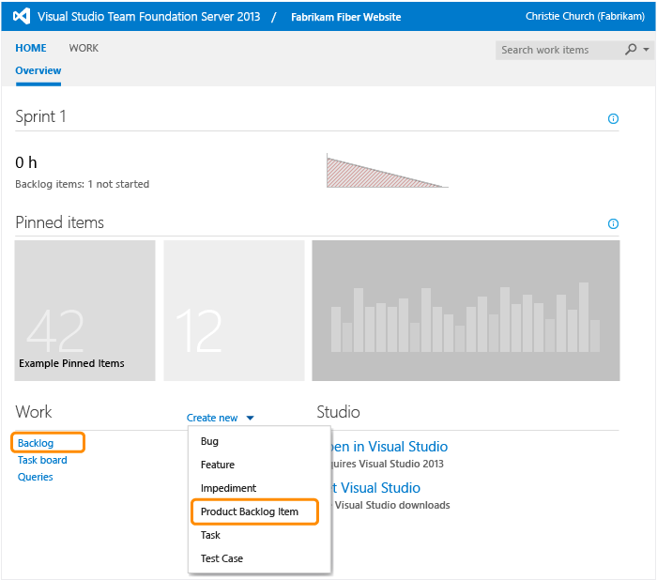Choose Impediment from Create new menu
Screen dimensions: 657x580
(x=228, y=488)
